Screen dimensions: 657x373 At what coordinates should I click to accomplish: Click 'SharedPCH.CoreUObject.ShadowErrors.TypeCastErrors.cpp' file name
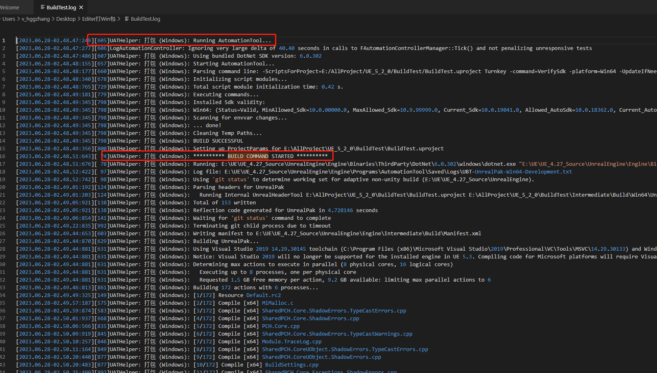(x=345, y=349)
